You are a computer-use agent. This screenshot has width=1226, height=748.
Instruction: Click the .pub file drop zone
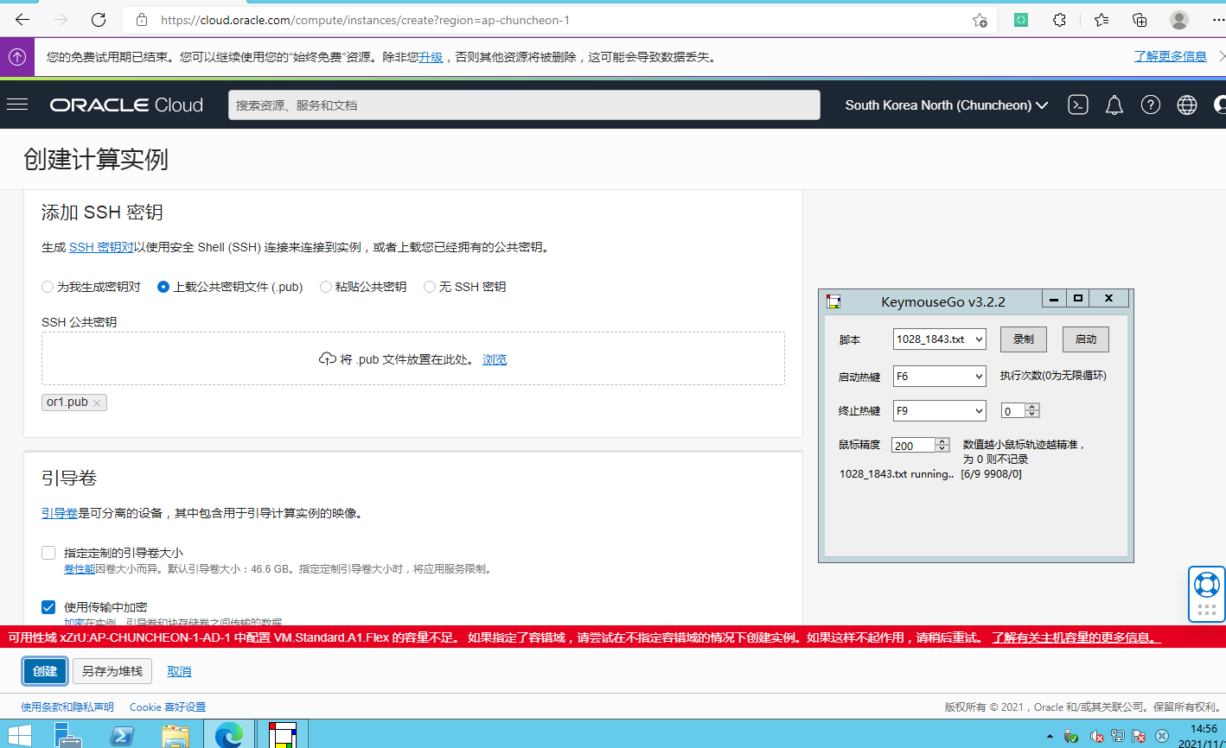tap(413, 358)
